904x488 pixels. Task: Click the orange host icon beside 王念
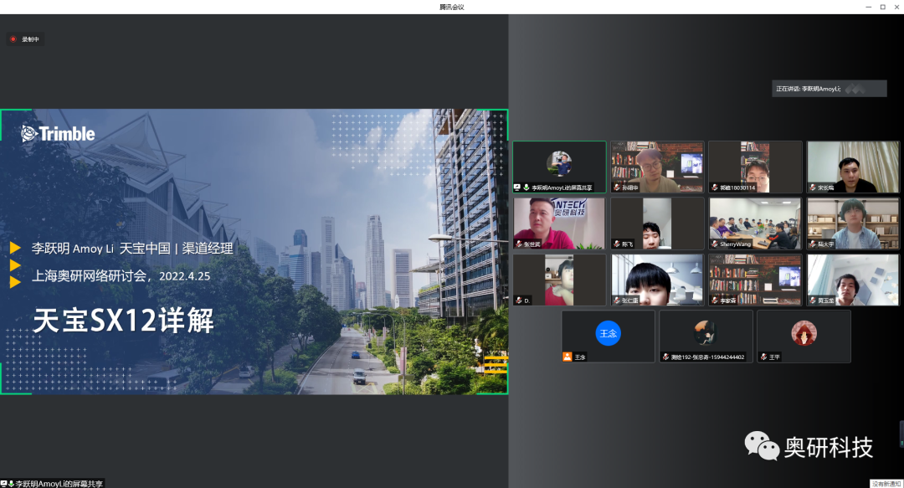pyautogui.click(x=568, y=357)
